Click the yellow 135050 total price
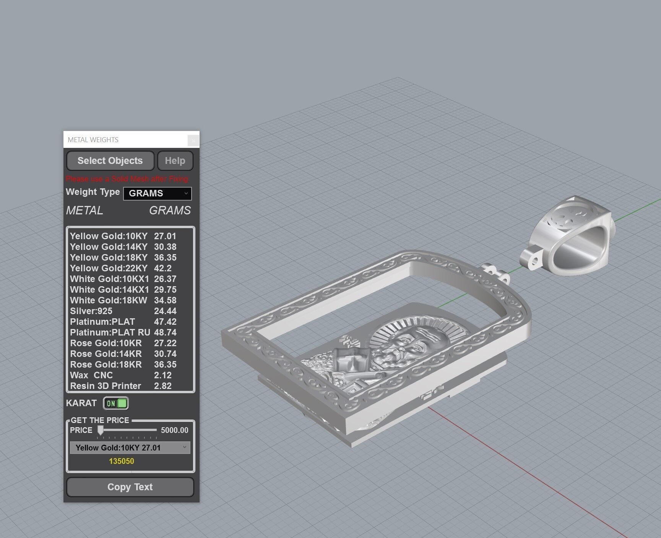Viewport: 661px width, 538px height. (x=122, y=461)
